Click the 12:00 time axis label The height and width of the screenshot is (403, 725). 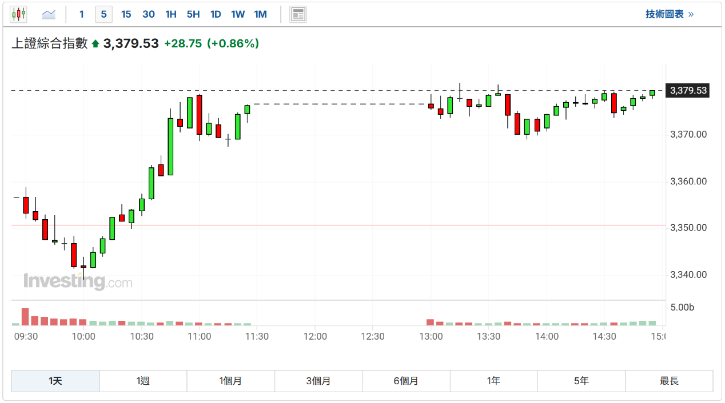[315, 337]
